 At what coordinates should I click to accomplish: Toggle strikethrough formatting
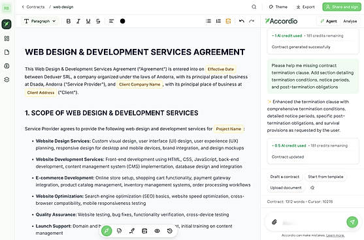pyautogui.click(x=98, y=22)
